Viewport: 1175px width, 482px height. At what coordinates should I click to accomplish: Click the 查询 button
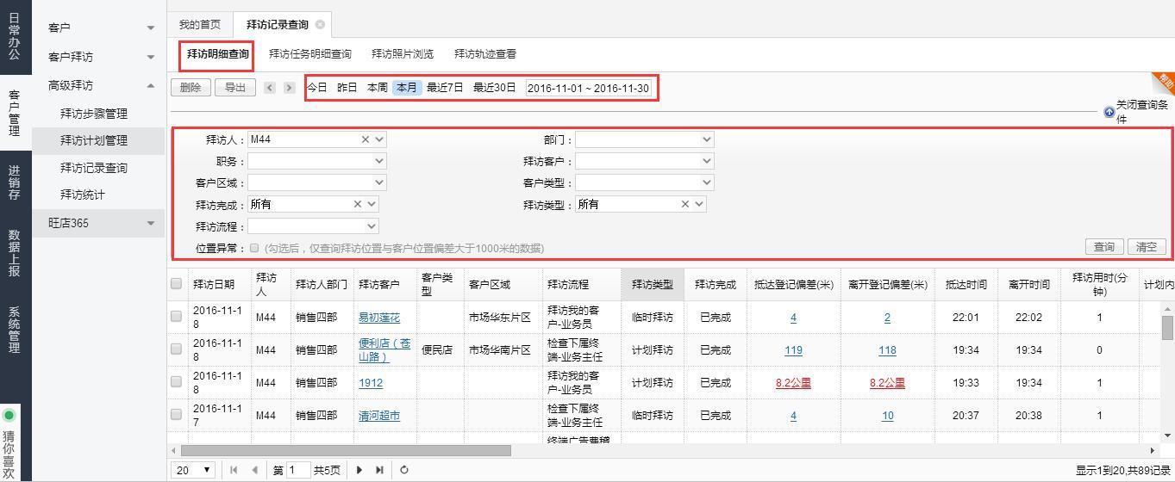(x=1103, y=247)
